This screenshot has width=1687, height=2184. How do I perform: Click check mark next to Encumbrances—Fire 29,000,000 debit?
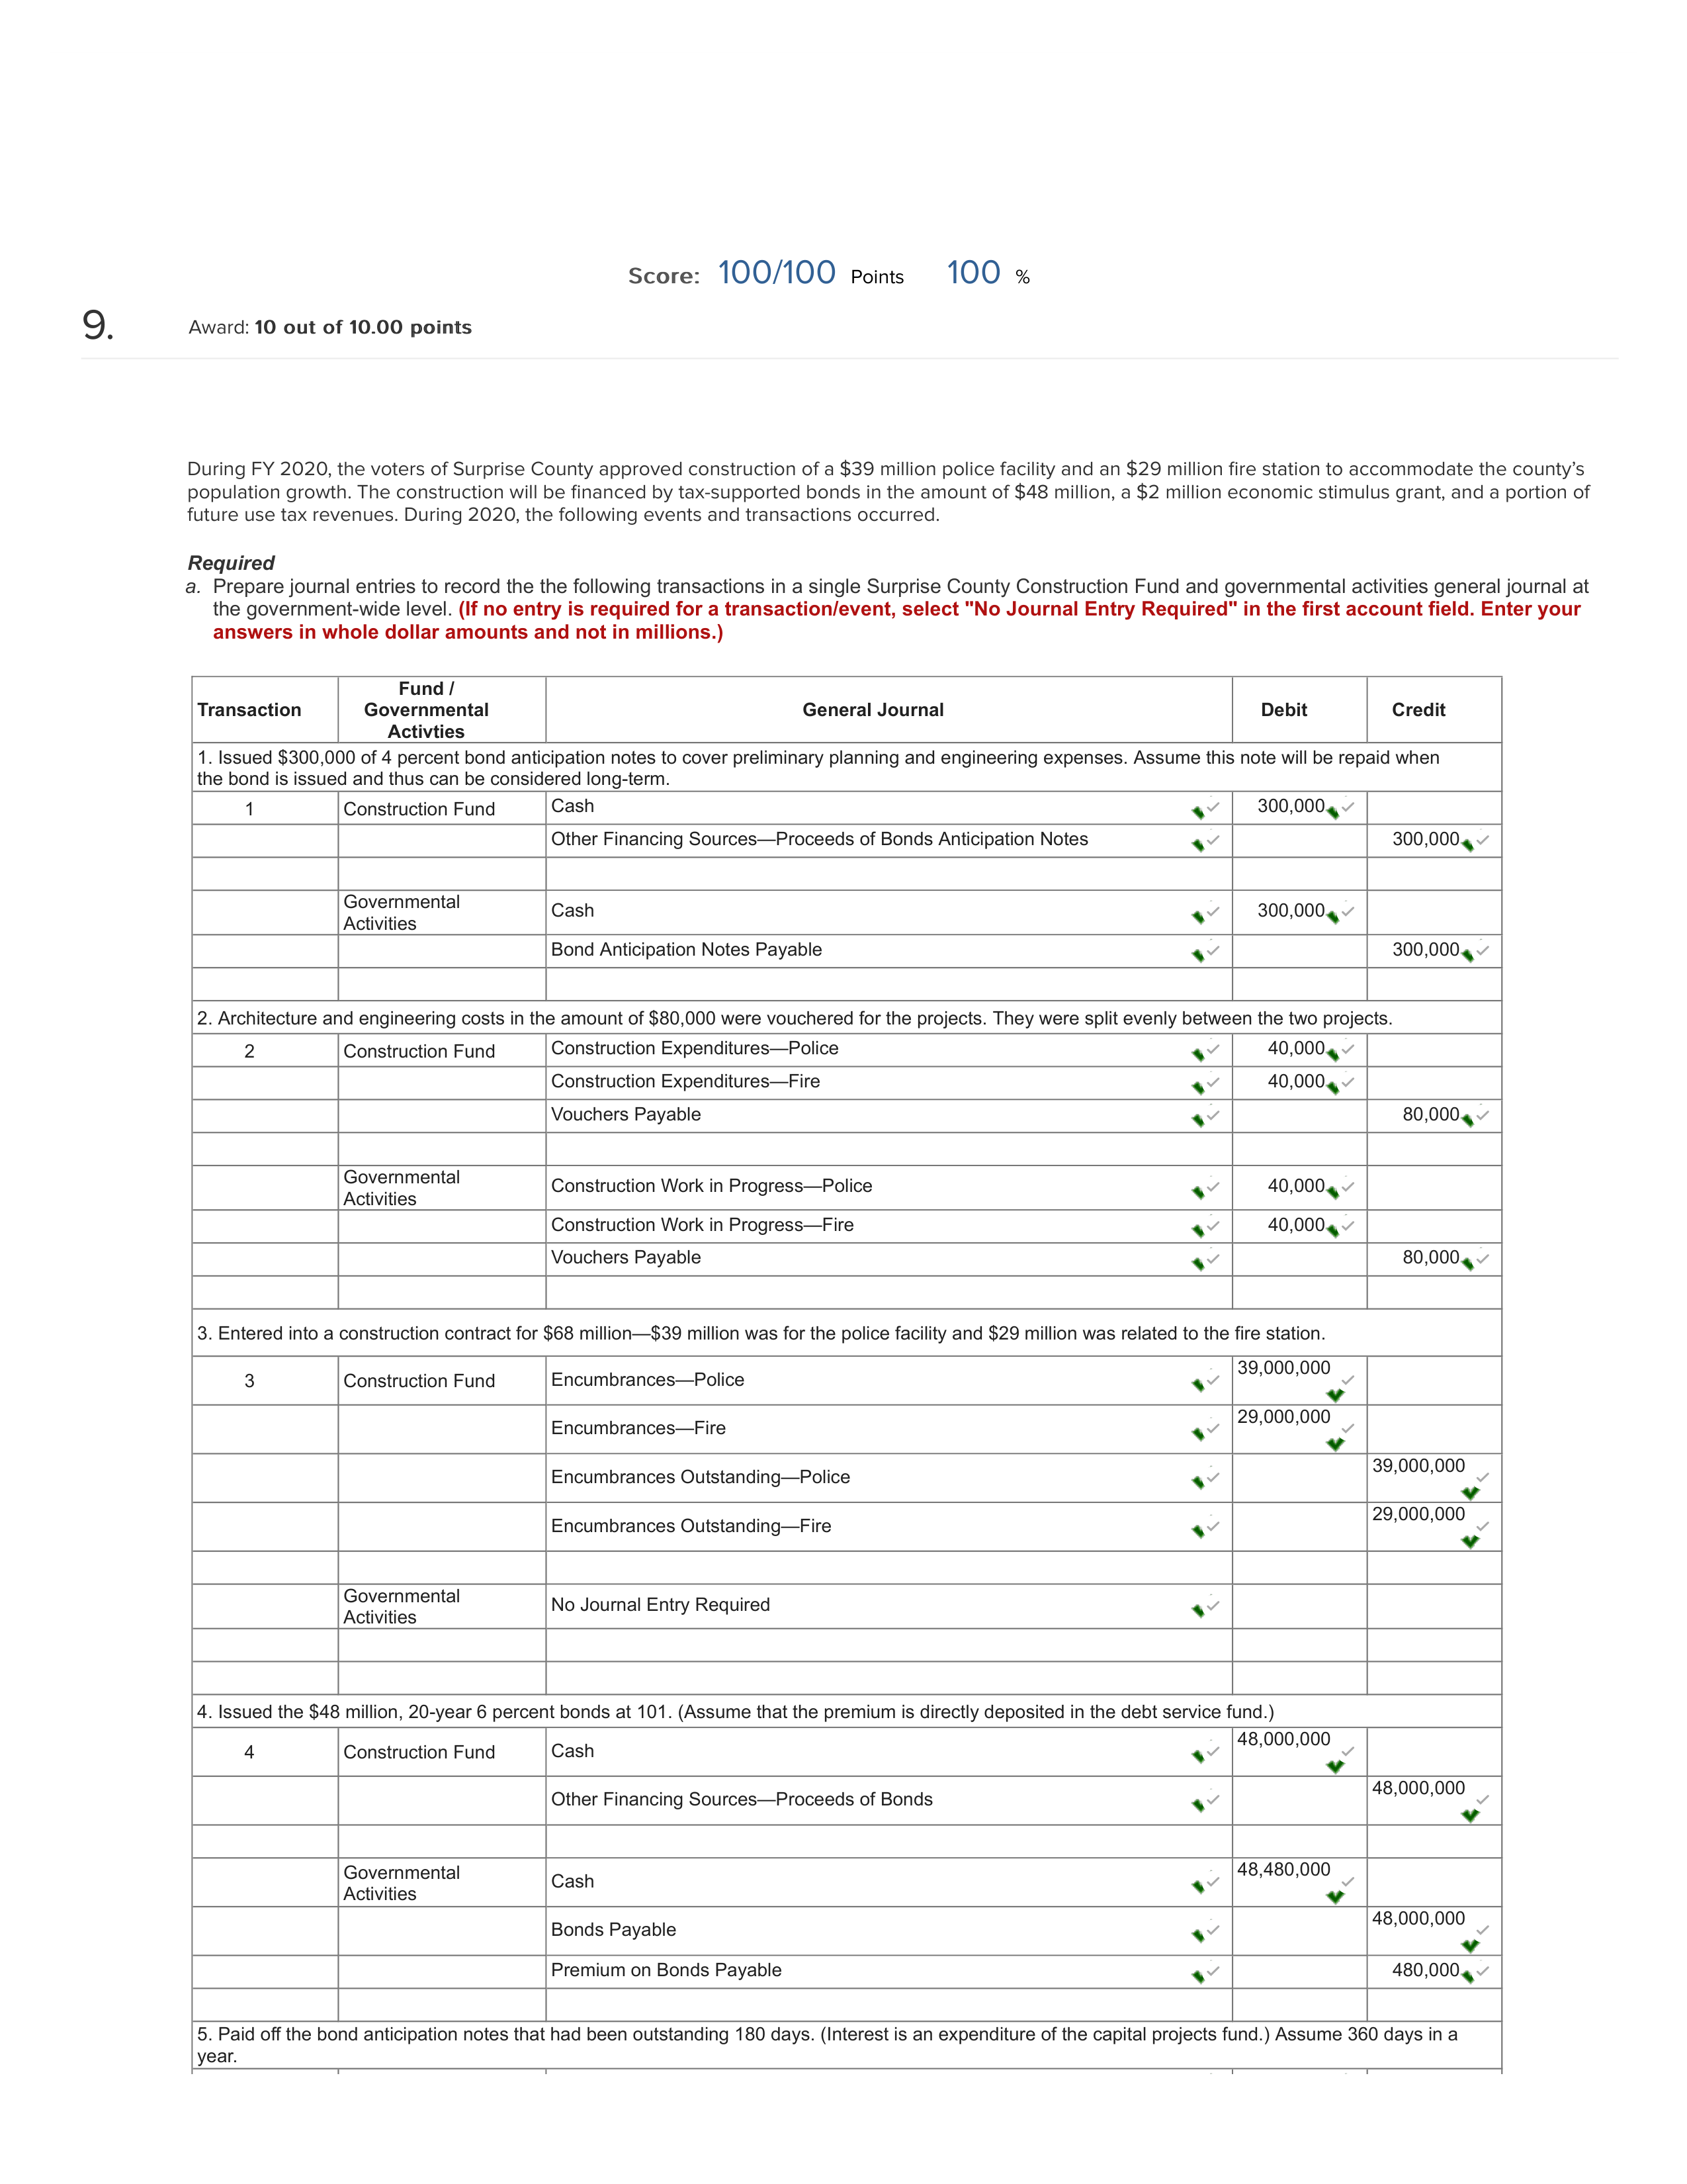[x=1335, y=1444]
